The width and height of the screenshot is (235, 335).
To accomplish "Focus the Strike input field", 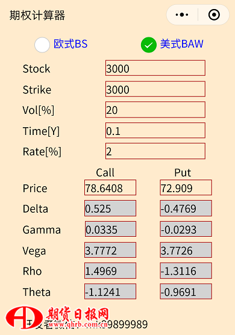I will point(155,89).
